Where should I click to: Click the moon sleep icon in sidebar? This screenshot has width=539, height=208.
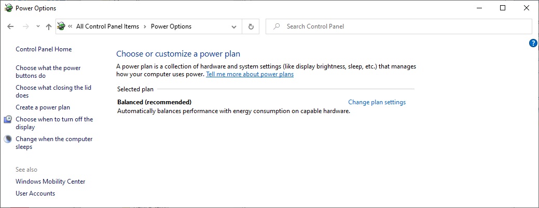coord(8,139)
